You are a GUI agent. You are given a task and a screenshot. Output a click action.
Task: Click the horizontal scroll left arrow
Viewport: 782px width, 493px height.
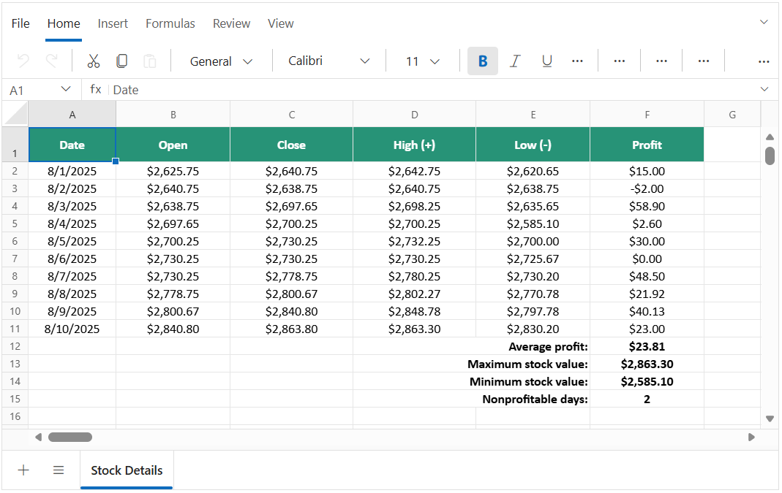[38, 437]
